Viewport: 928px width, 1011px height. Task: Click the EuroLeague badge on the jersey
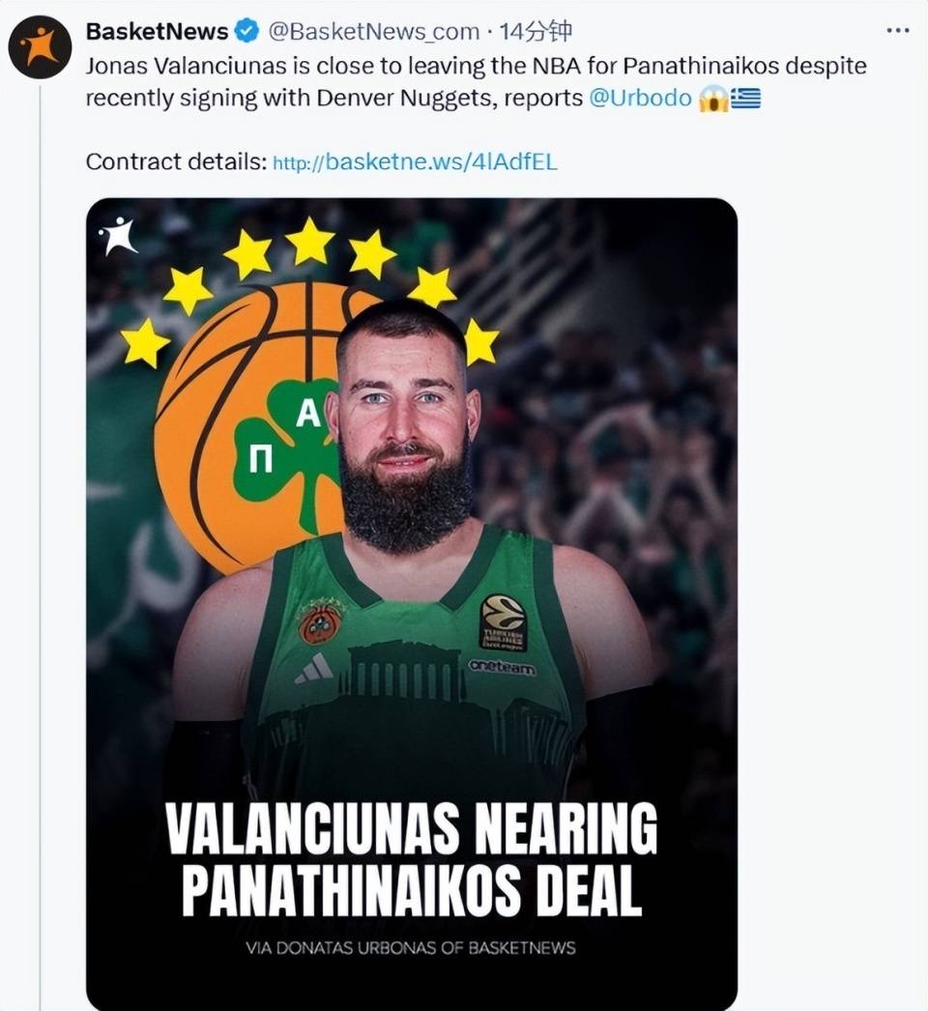point(503,621)
